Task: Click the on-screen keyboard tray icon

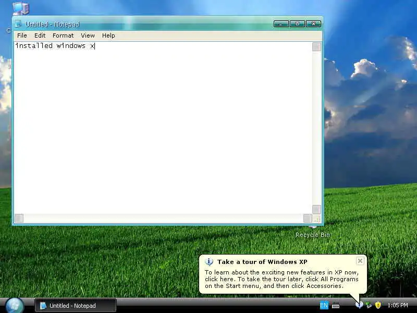Action: click(x=336, y=306)
